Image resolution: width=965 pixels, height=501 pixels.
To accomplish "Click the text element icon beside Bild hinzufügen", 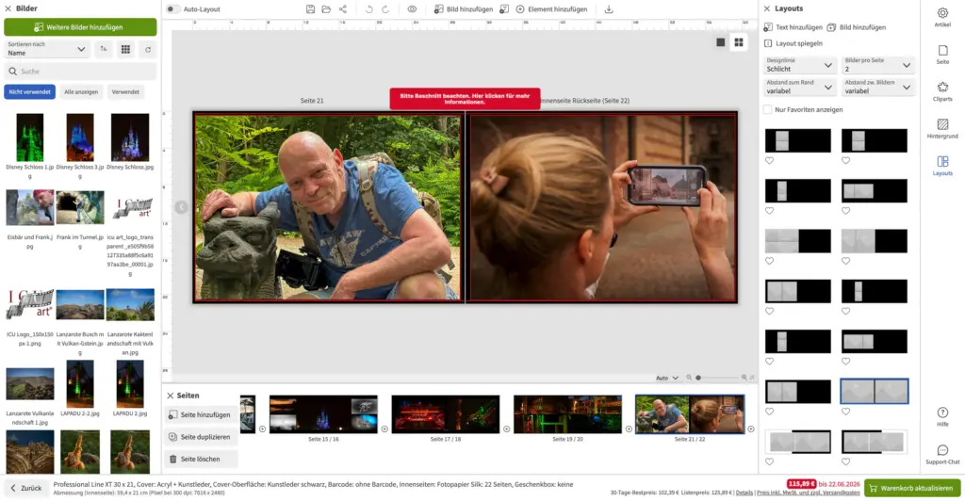I will tap(504, 9).
